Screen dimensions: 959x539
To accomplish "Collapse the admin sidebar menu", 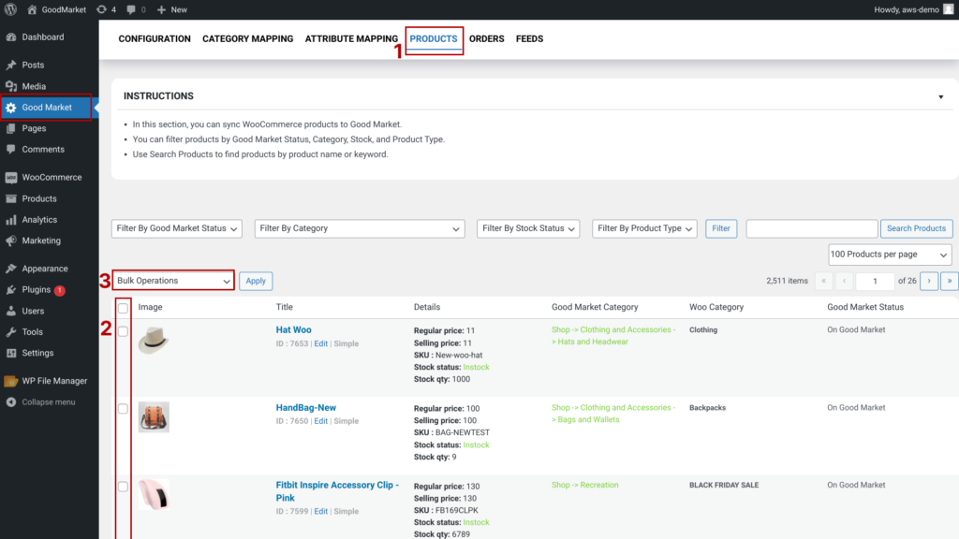I will (48, 401).
